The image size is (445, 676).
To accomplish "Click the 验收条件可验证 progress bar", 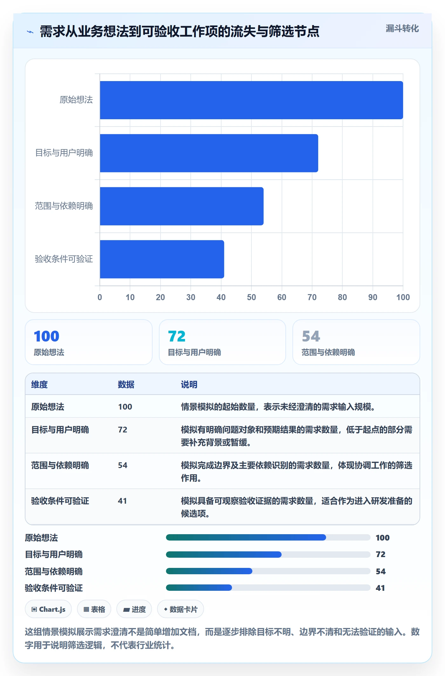I will coord(268,588).
